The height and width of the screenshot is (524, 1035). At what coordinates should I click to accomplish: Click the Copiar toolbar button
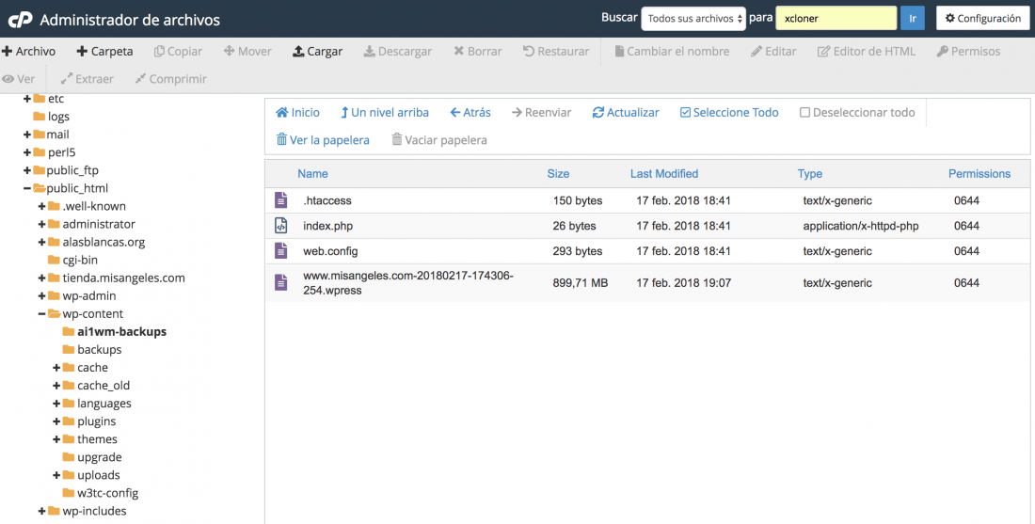178,52
